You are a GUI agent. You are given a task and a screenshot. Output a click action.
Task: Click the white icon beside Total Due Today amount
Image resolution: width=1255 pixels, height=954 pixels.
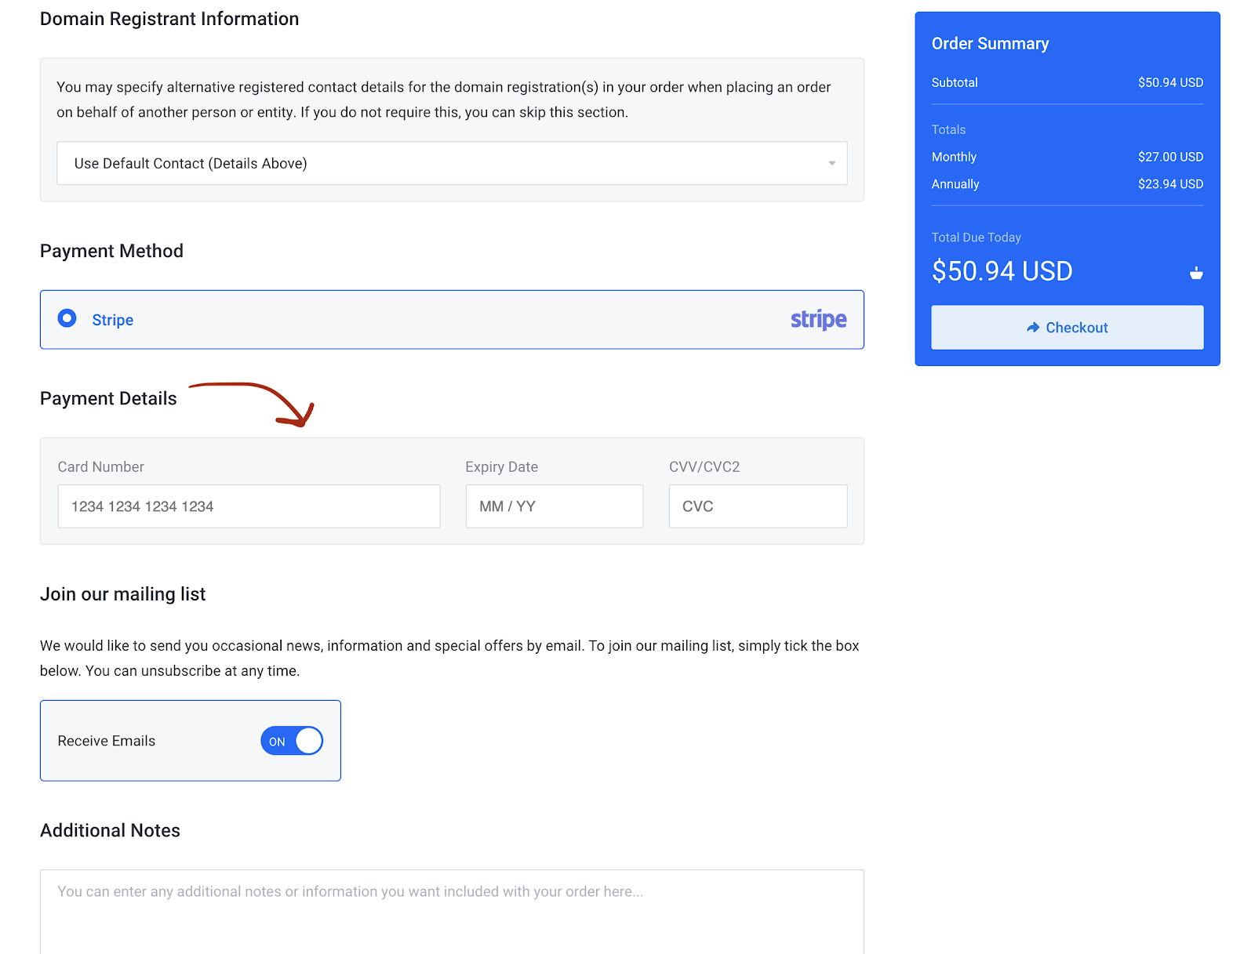[x=1195, y=273]
